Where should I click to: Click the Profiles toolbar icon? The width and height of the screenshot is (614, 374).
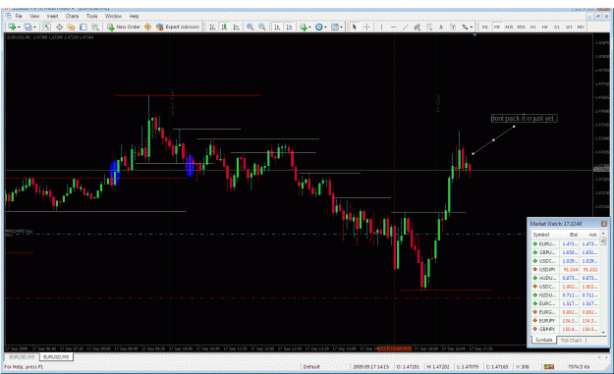[28, 27]
